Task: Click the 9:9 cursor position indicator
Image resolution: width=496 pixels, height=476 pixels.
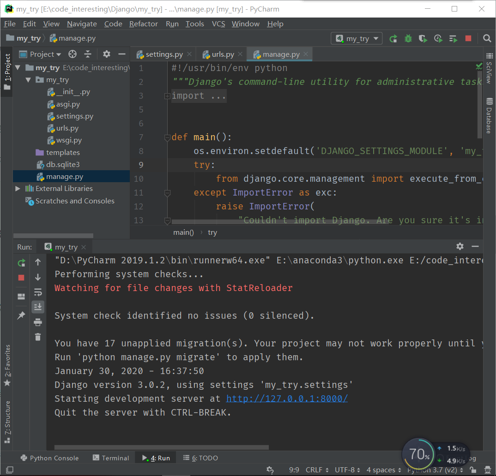Action: click(x=294, y=470)
